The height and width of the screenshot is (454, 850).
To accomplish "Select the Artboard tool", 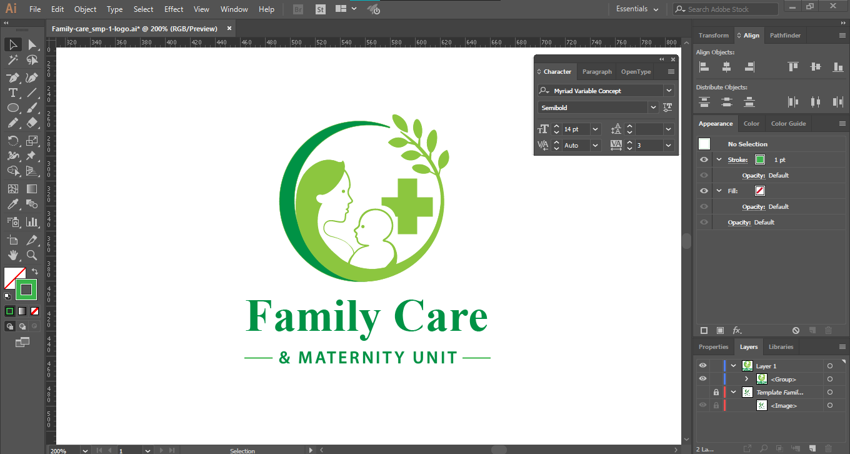I will [12, 240].
